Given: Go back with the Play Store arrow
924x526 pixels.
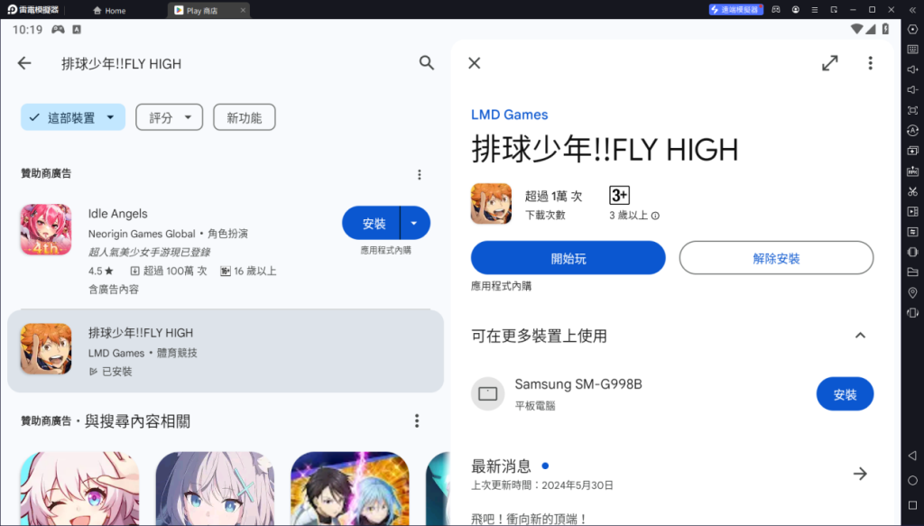Looking at the screenshot, I should [24, 63].
